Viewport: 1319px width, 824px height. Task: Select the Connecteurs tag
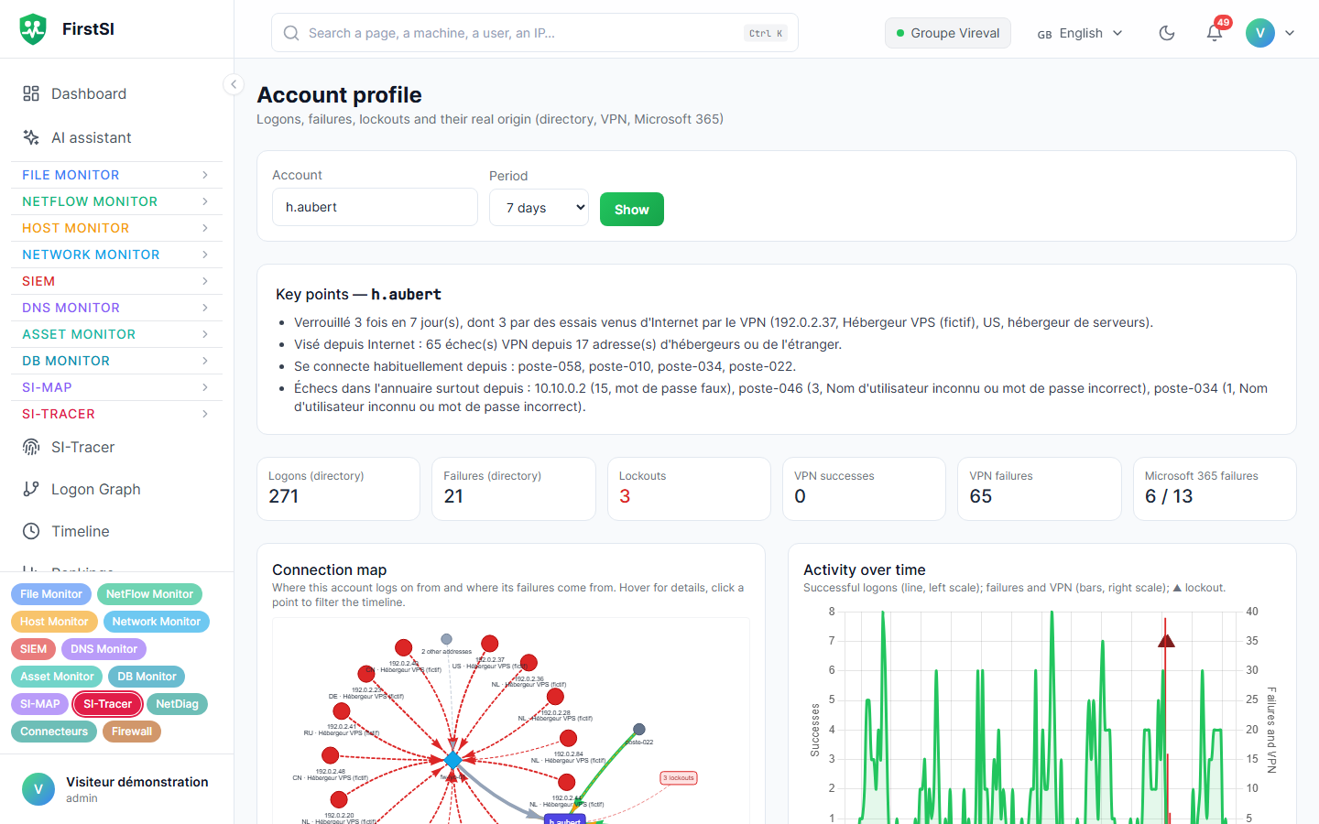[54, 732]
